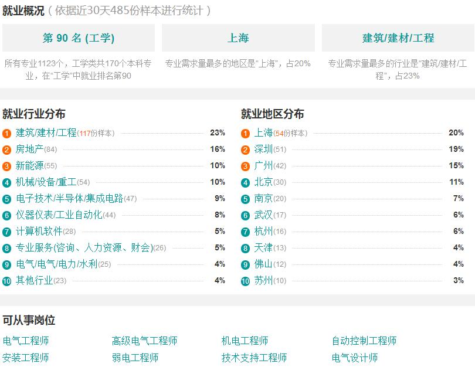Click the 11% value for 北京
475x367 pixels.
(456, 182)
